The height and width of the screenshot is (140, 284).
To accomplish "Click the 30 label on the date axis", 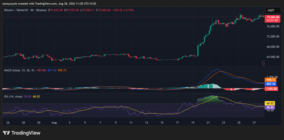I will click(39, 123).
